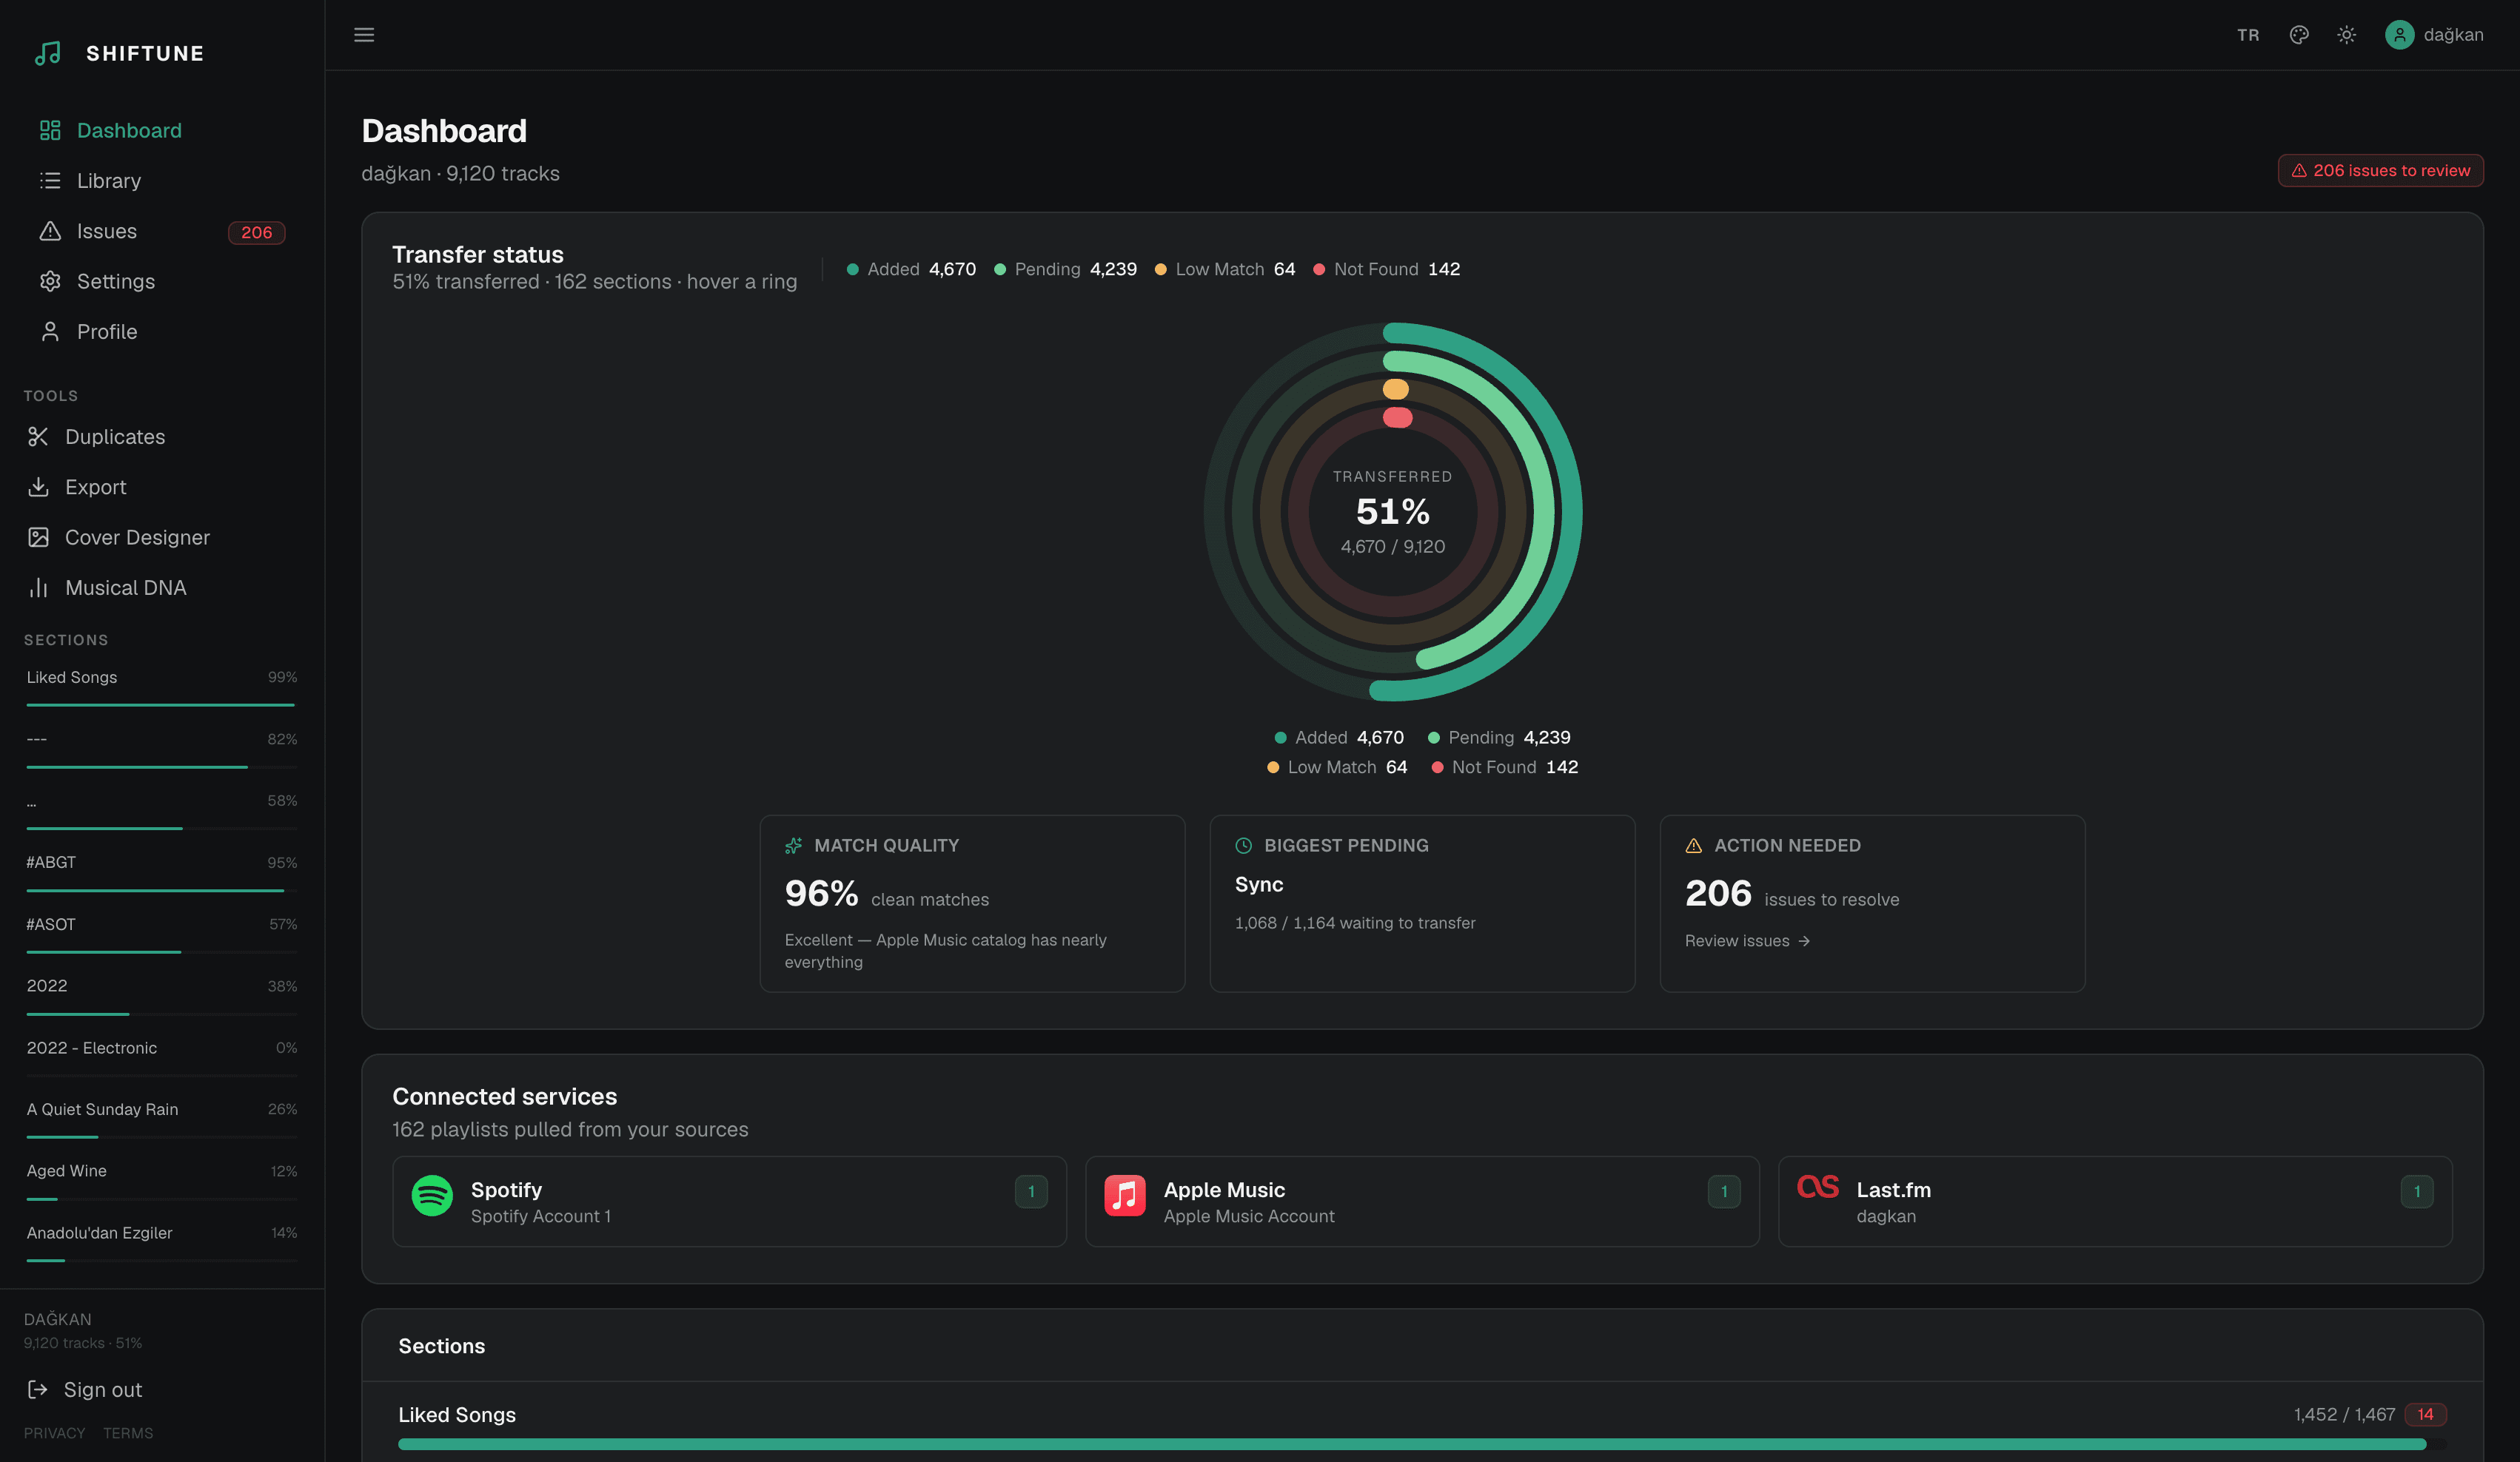Viewport: 2520px width, 1462px height.
Task: Click the Biggest Pending clock icon
Action: [1243, 846]
